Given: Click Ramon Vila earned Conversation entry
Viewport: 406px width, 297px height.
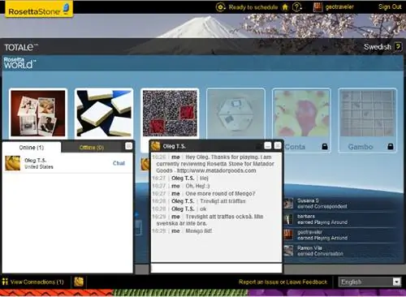Looking at the screenshot, I should tap(340, 251).
